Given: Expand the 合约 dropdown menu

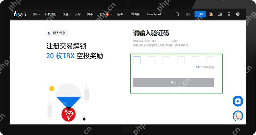Looking at the screenshot, I should (78, 14).
